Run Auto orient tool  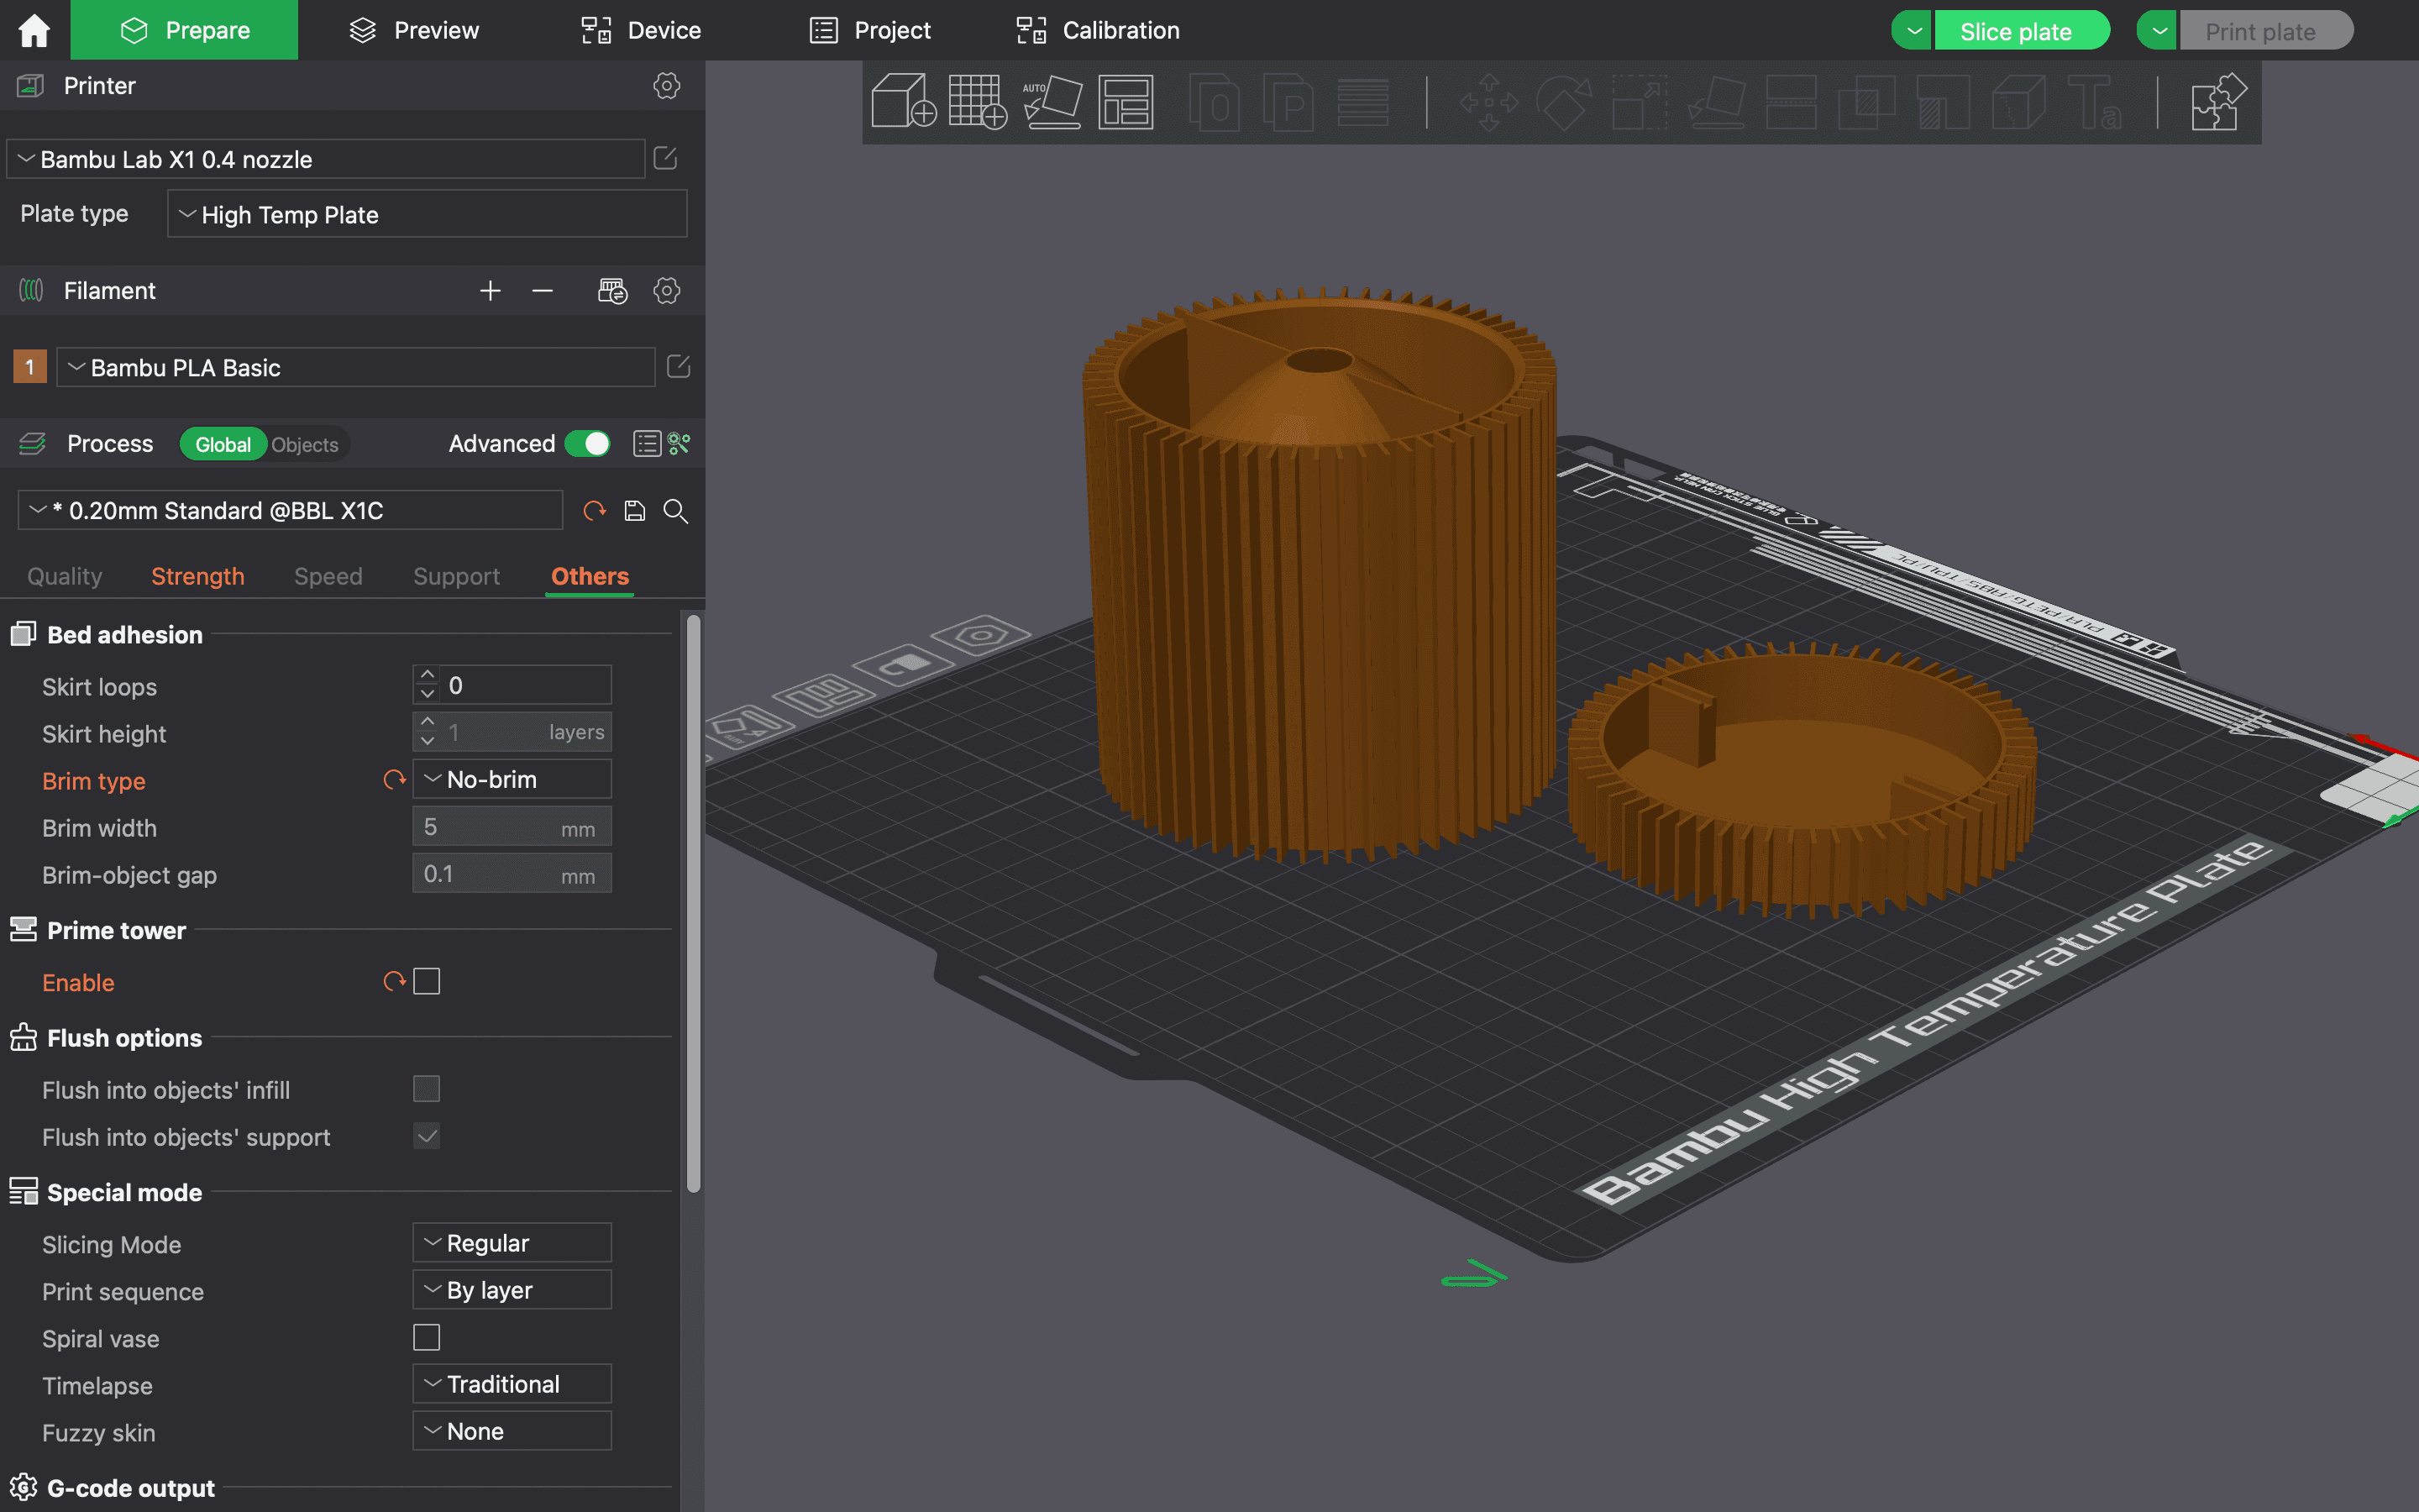(x=1052, y=101)
